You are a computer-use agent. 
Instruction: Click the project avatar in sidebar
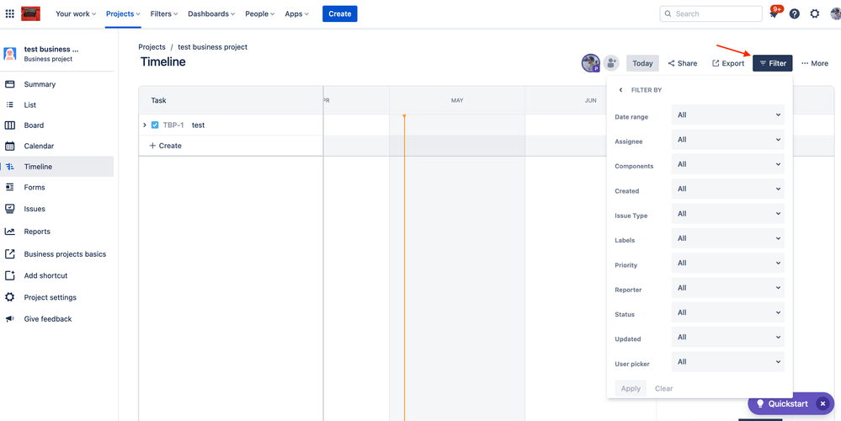(x=9, y=54)
